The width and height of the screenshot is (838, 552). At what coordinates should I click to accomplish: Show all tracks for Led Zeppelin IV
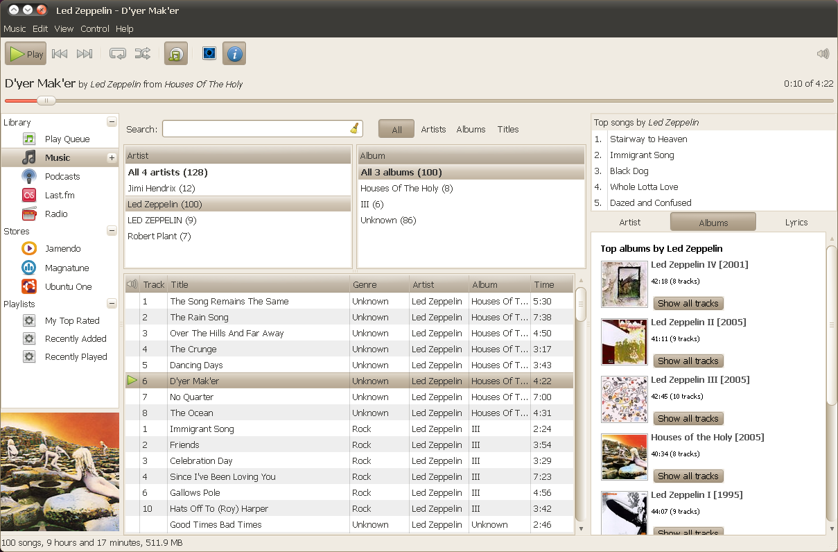[688, 303]
